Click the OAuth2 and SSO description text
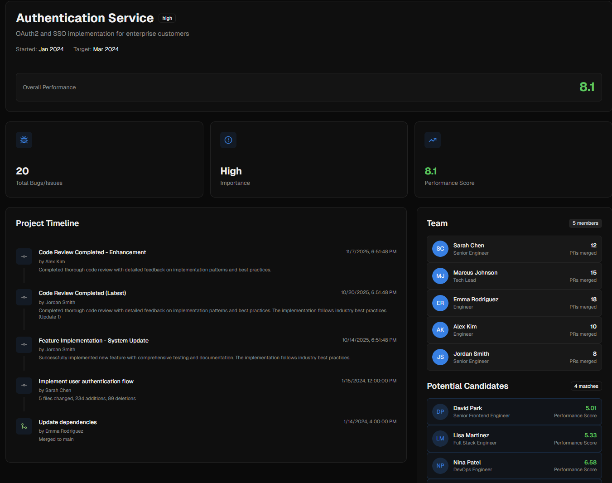Image resolution: width=612 pixels, height=483 pixels. coord(102,34)
